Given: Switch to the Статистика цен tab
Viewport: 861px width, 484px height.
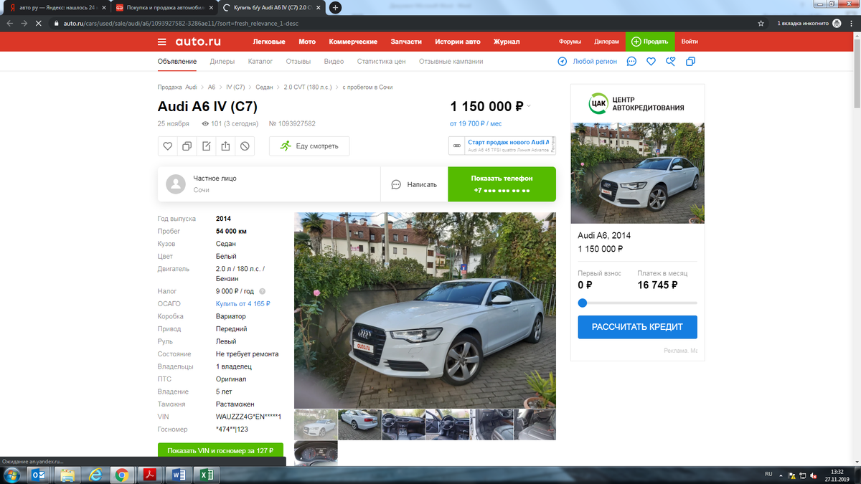Looking at the screenshot, I should (381, 62).
